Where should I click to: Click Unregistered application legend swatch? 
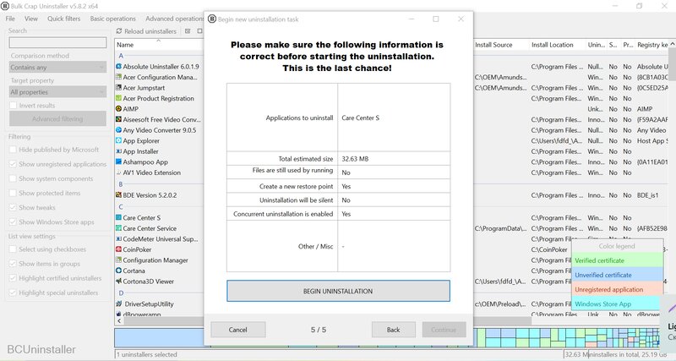[x=617, y=289]
